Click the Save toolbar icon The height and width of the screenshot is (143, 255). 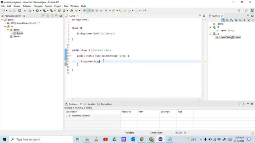click(10, 11)
